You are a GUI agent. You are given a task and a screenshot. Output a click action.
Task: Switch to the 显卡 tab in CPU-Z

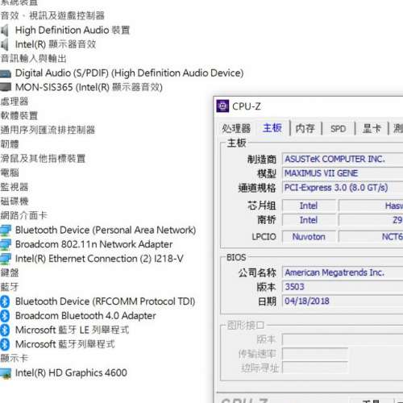372,128
